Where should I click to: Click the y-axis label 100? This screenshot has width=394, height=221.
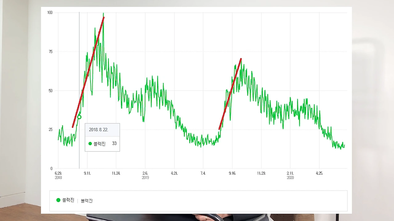point(50,13)
